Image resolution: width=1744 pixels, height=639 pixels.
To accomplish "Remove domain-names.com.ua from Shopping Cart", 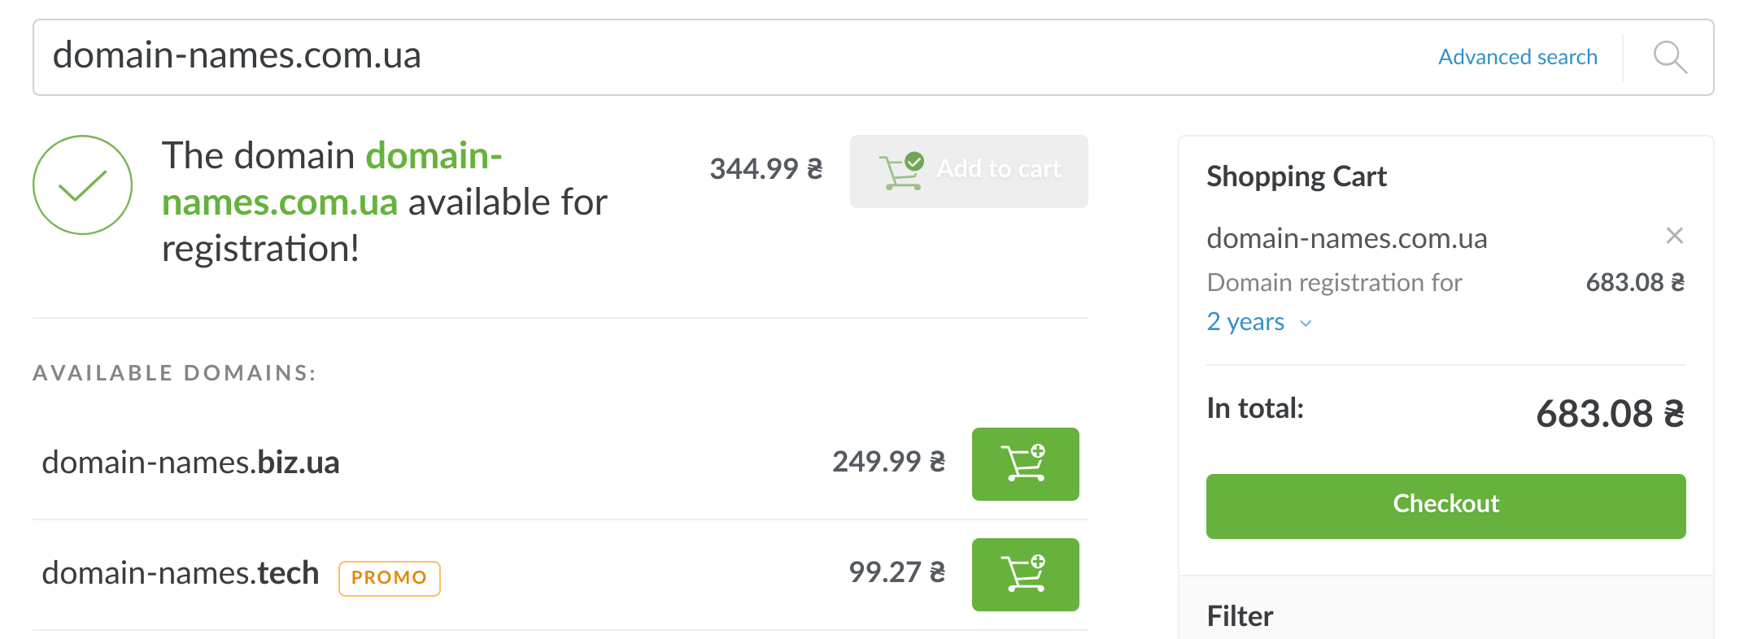I will tap(1674, 236).
